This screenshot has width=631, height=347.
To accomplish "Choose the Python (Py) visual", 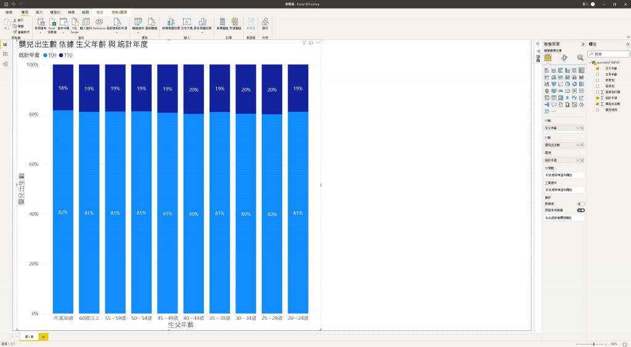I will point(574,98).
